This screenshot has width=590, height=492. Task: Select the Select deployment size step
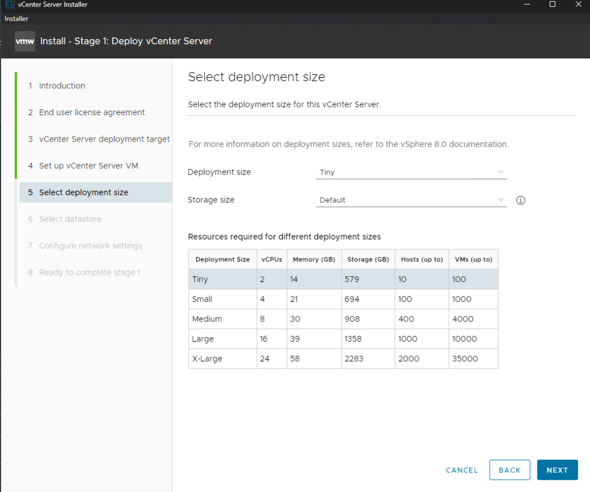coord(84,192)
